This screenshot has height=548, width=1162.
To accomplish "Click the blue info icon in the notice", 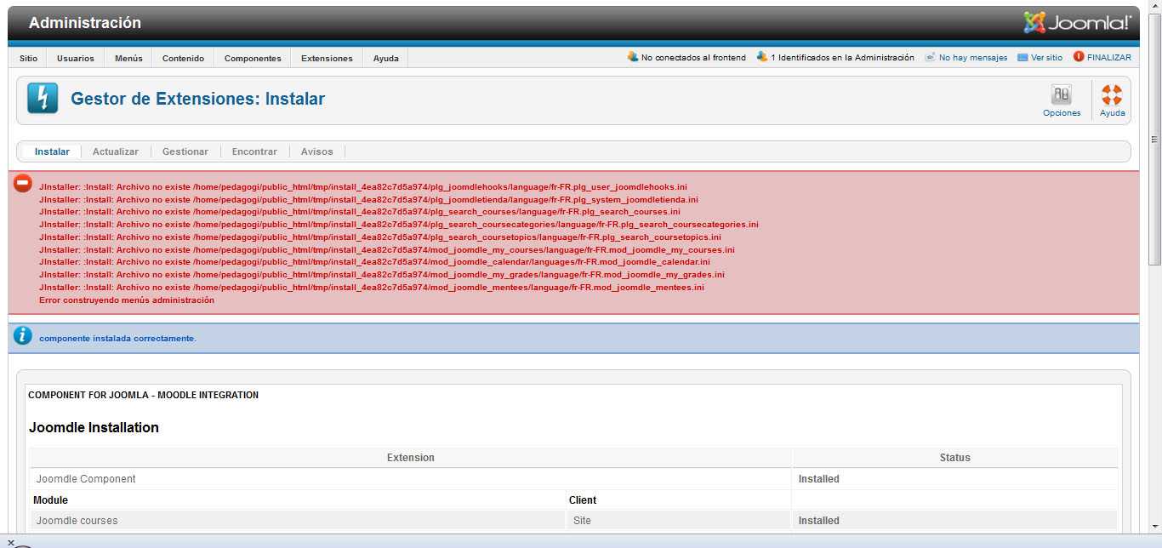I will coord(23,337).
